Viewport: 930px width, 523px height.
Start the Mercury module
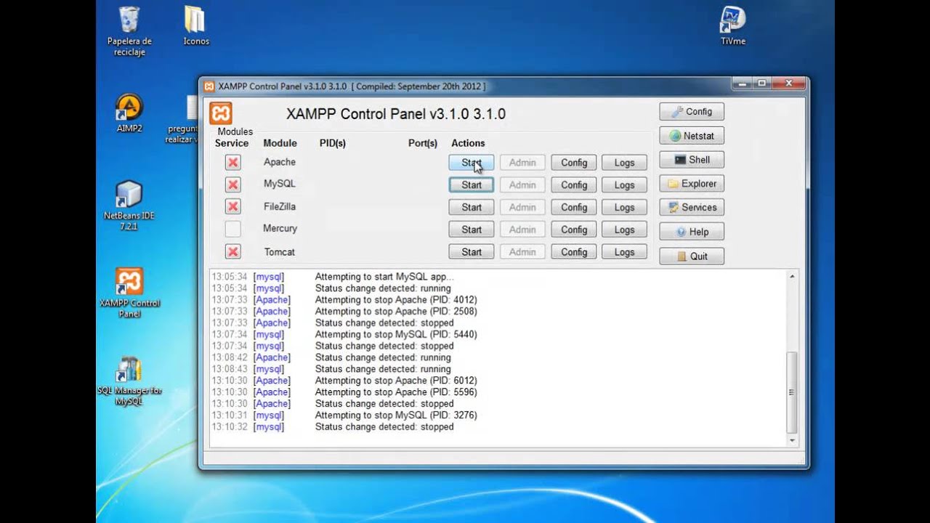472,230
